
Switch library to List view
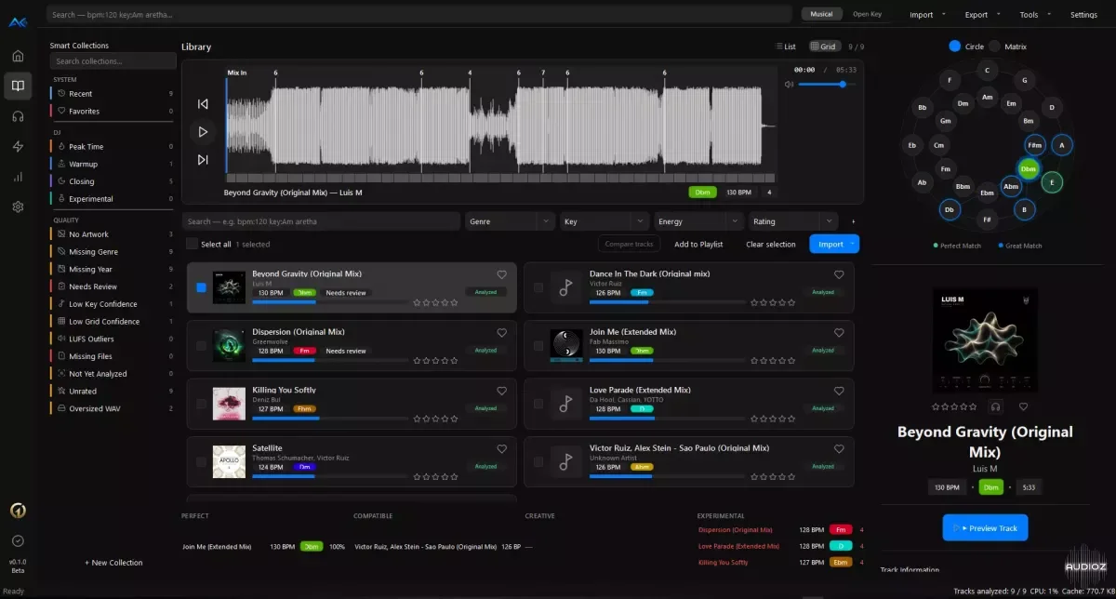click(x=786, y=47)
